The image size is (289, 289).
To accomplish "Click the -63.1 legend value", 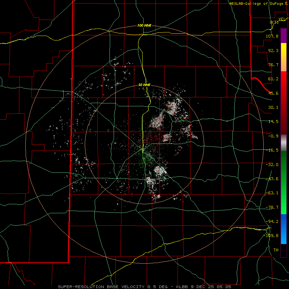I will tap(272, 193).
